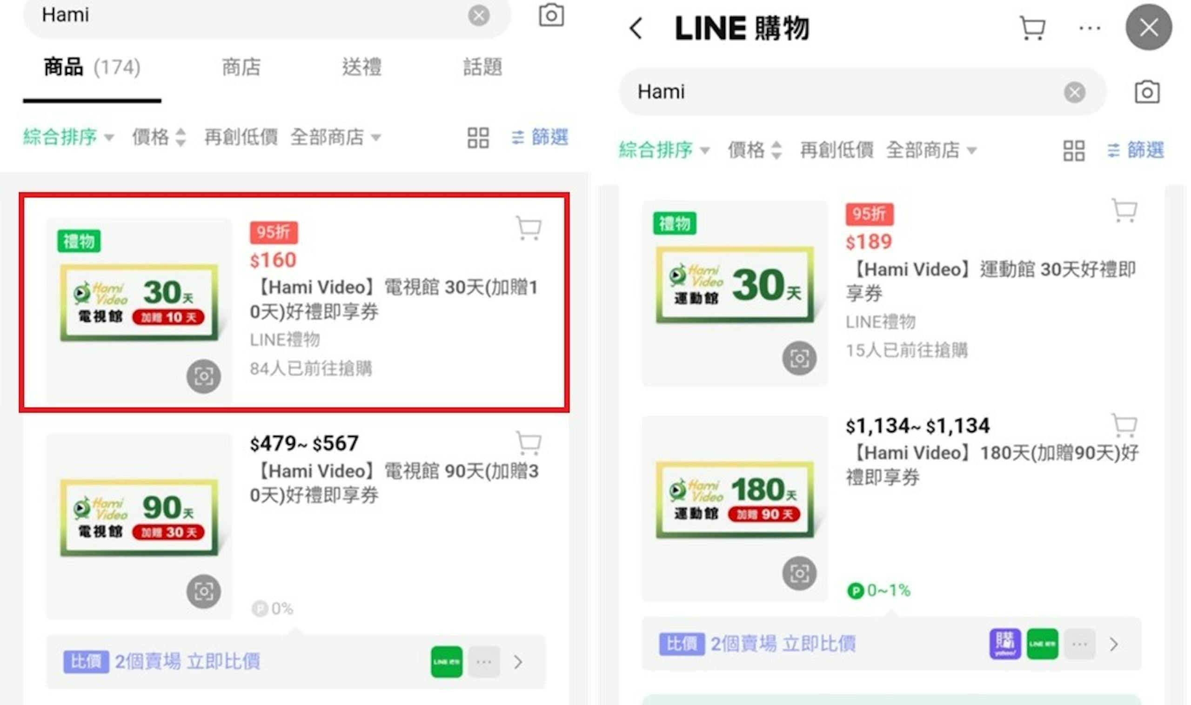Find similar items for 180天 運動館 voucher
This screenshot has height=705, width=1191.
point(799,573)
